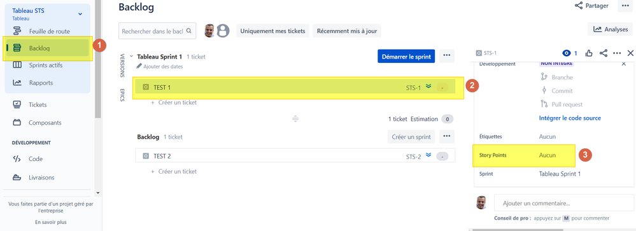The height and width of the screenshot is (231, 636).
Task: Click the Ajouter un commentaire field
Action: coord(564,203)
